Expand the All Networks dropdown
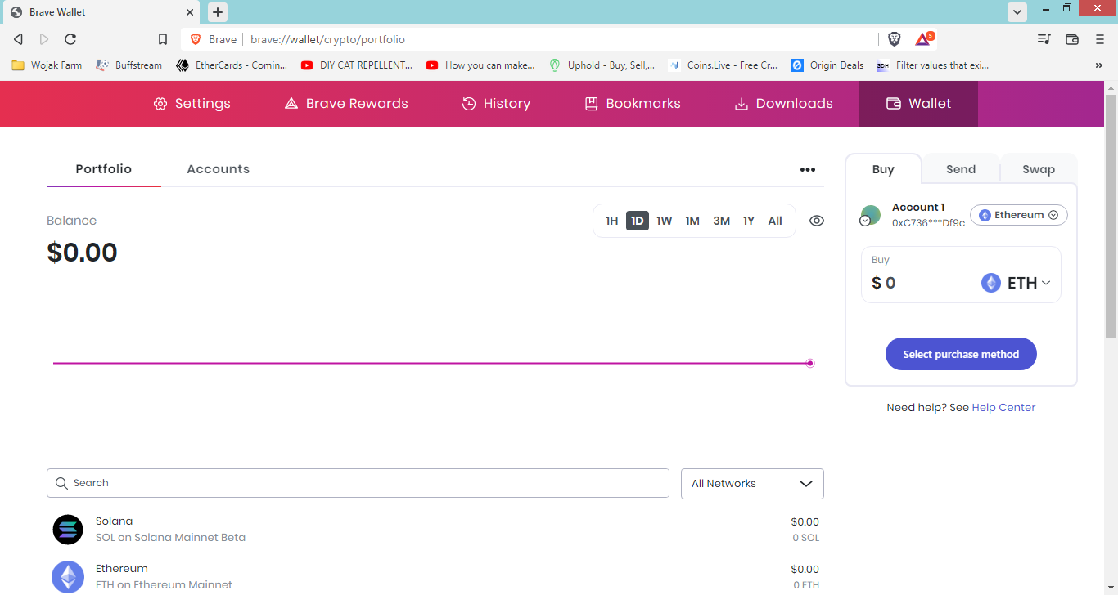 752,484
